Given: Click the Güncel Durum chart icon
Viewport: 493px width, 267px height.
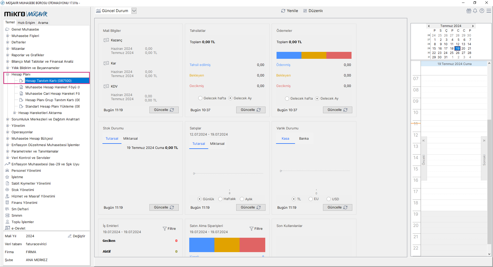Looking at the screenshot, I should (x=98, y=11).
